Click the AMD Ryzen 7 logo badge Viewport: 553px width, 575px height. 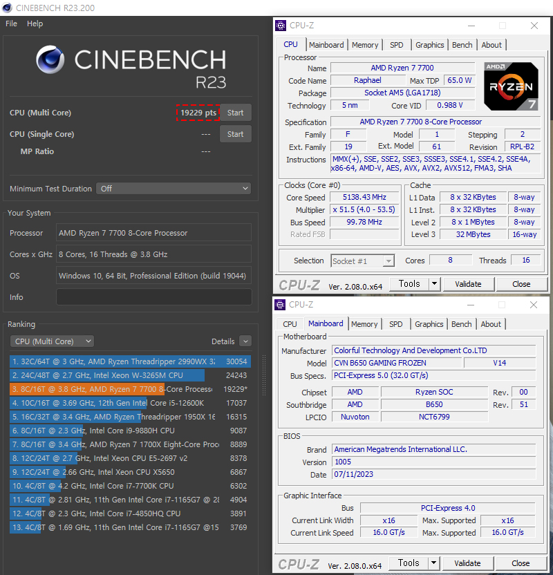(x=512, y=86)
